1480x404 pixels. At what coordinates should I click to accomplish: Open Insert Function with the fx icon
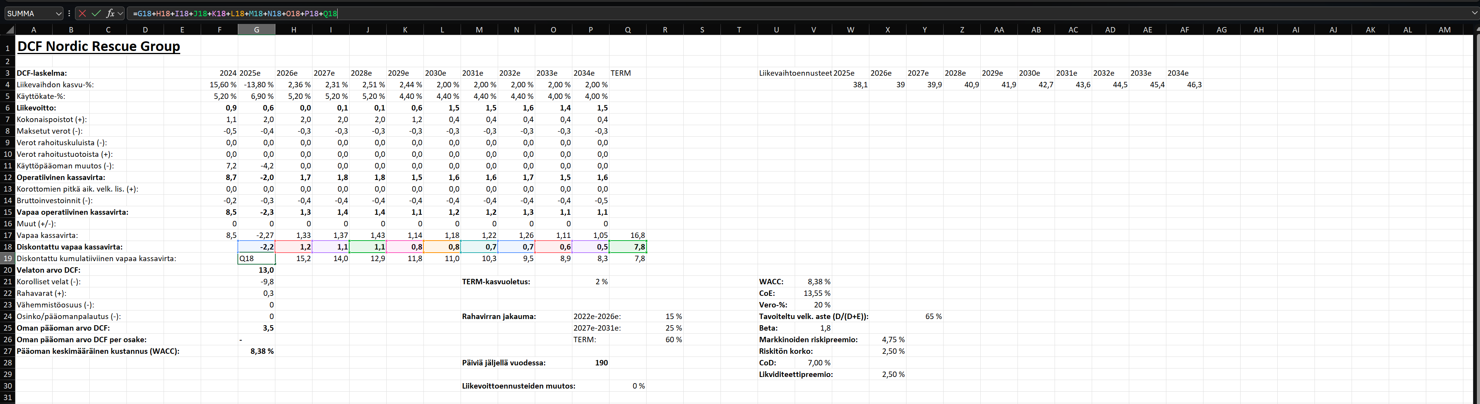coord(110,13)
